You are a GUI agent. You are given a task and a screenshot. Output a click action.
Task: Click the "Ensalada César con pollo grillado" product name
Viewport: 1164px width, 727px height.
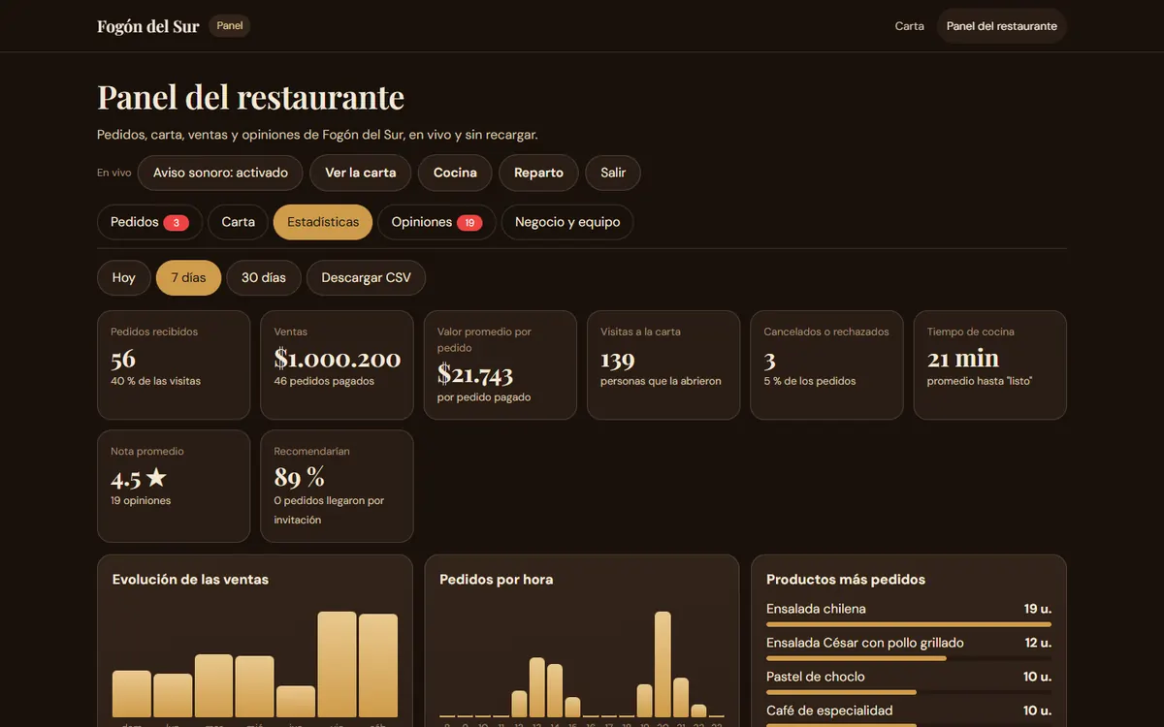[x=865, y=643]
